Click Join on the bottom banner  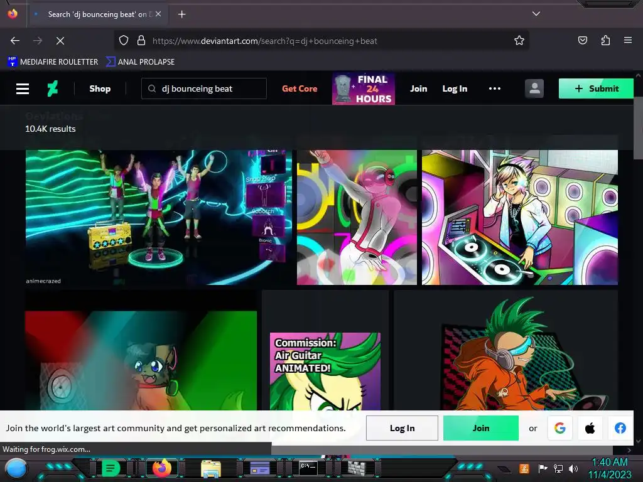tap(480, 428)
